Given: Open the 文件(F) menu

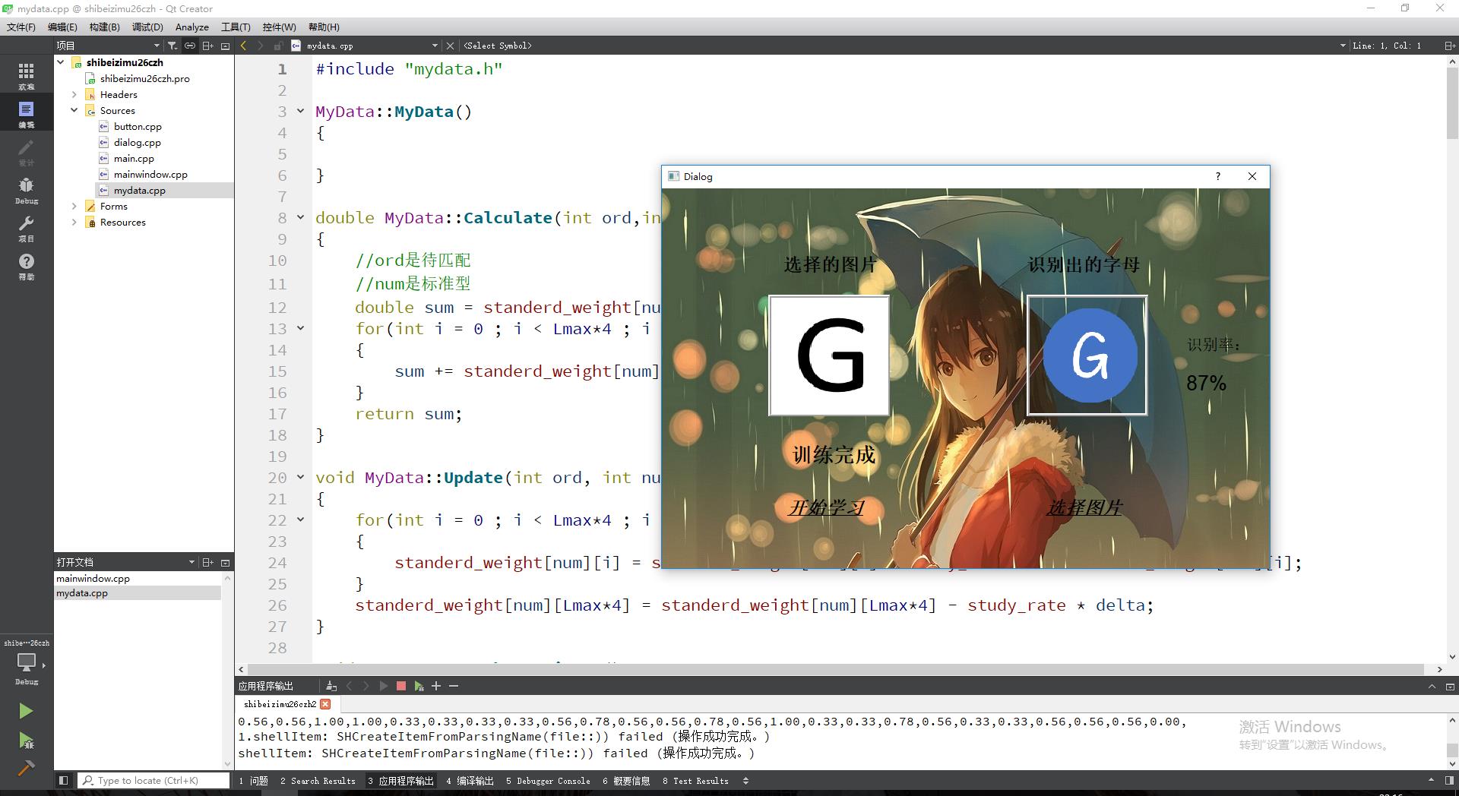Looking at the screenshot, I should [x=21, y=27].
